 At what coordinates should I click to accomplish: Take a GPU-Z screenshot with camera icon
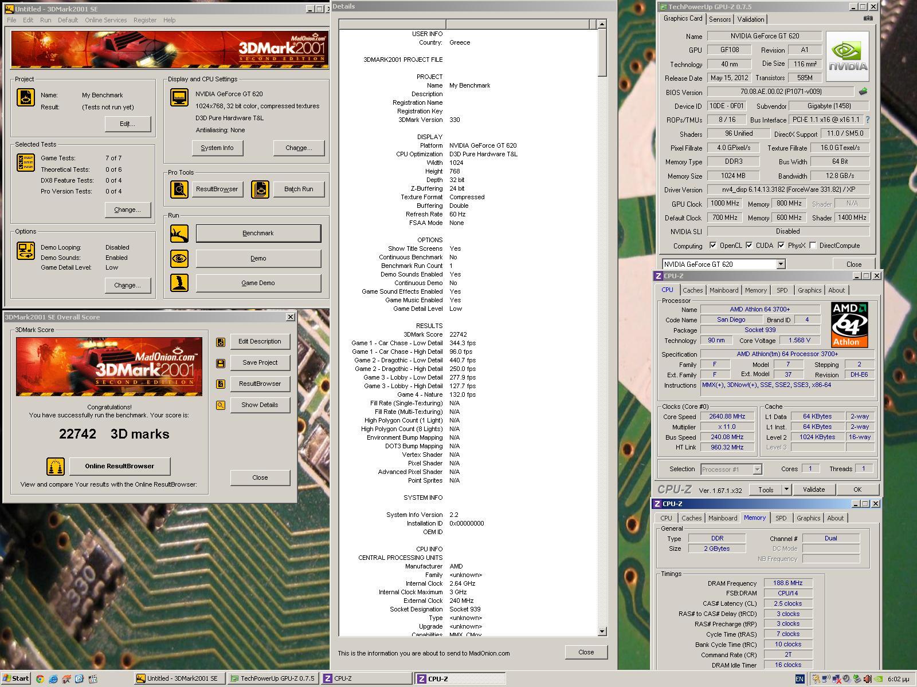(868, 18)
